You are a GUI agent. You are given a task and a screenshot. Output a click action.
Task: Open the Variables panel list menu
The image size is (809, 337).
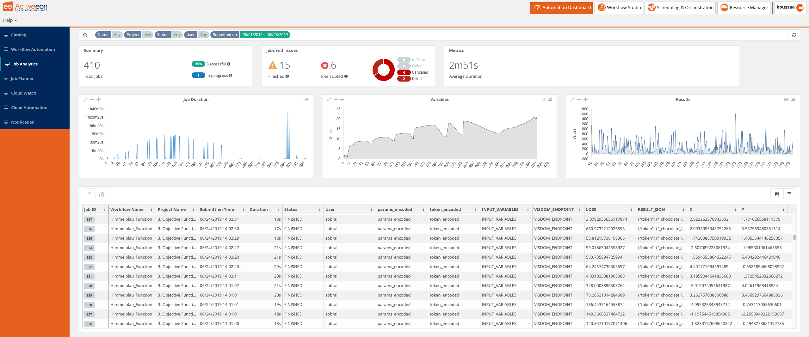[550, 99]
